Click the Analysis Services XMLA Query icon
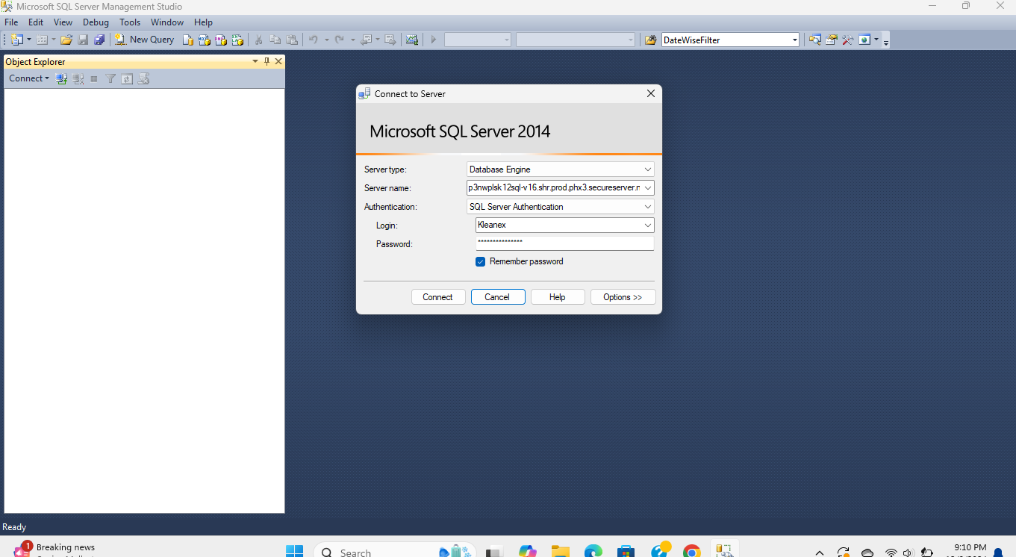Screen dimensions: 1016x557 click(x=237, y=40)
